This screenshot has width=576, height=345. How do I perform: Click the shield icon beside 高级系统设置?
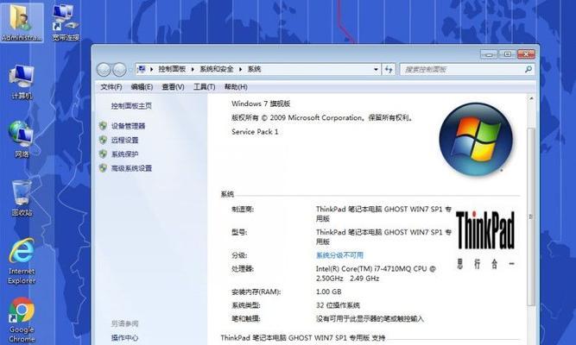pos(103,168)
